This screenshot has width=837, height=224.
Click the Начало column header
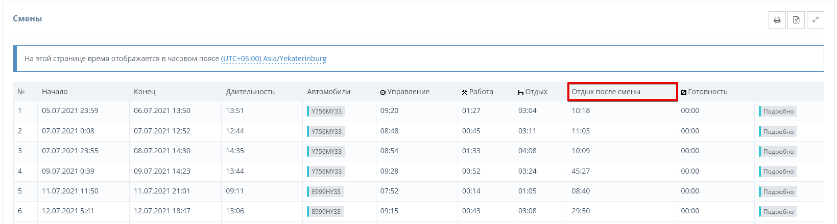[x=55, y=92]
